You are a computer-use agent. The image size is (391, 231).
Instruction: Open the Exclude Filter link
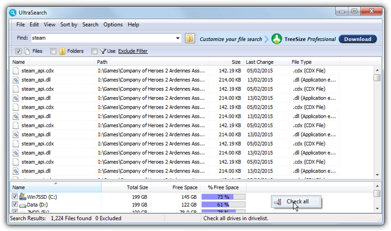(133, 51)
